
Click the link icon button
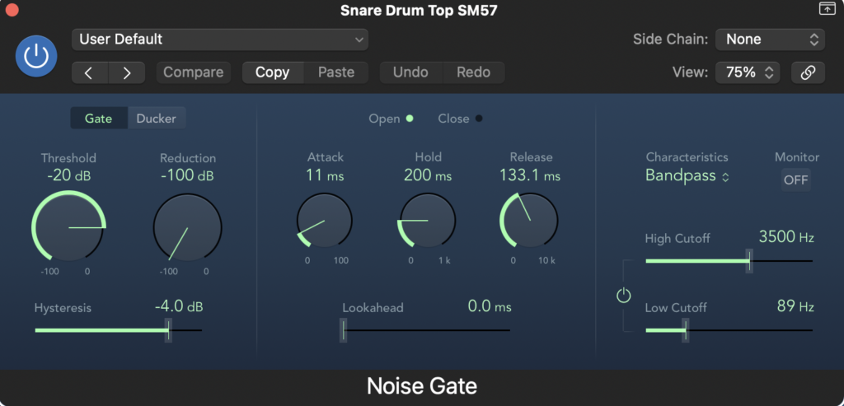[x=808, y=72]
